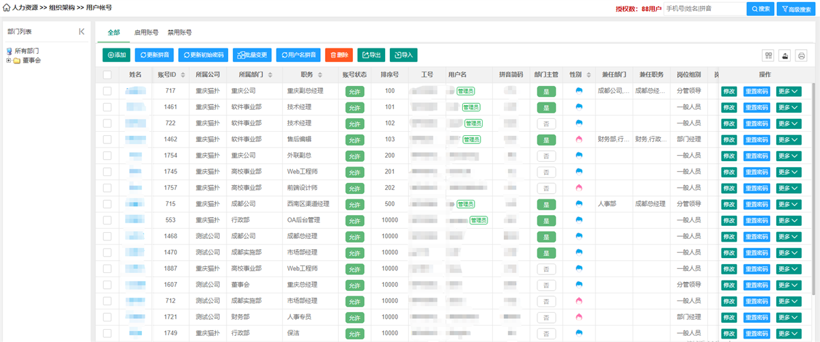The width and height of the screenshot is (820, 342).
Task: Tick the checkbox for account ID 1461
Action: pos(107,107)
